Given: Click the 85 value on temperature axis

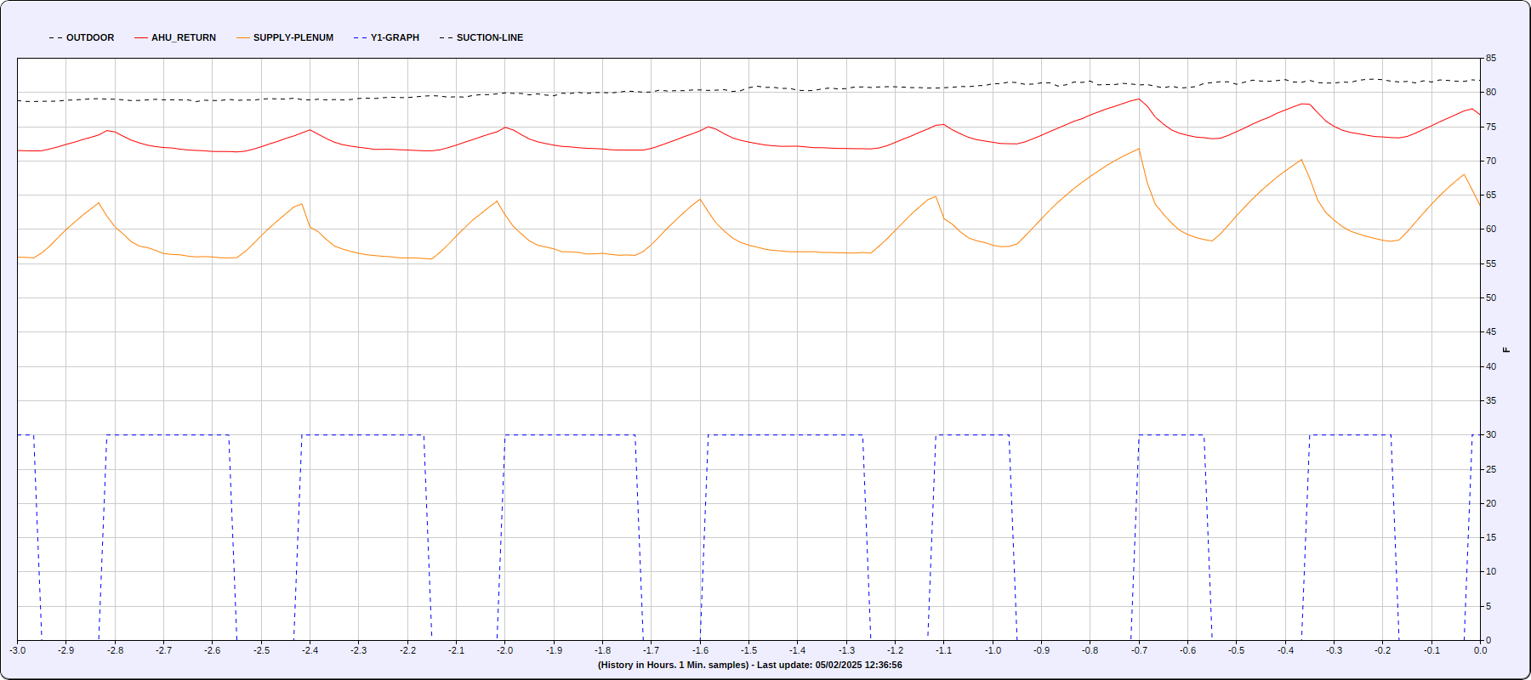Looking at the screenshot, I should (1491, 59).
